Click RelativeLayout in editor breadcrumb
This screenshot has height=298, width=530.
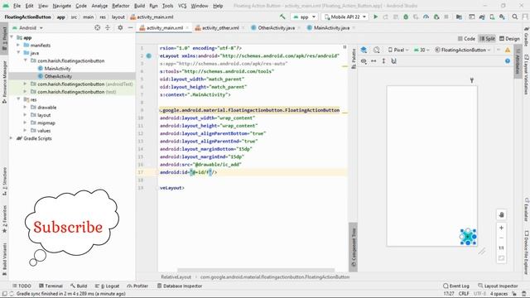(x=176, y=276)
